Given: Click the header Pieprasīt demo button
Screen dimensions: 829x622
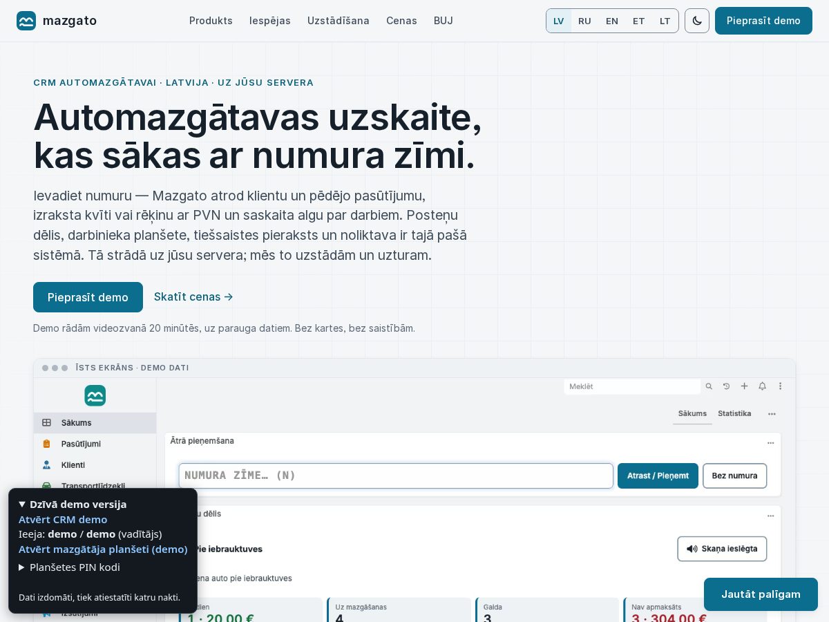Looking at the screenshot, I should [x=763, y=21].
